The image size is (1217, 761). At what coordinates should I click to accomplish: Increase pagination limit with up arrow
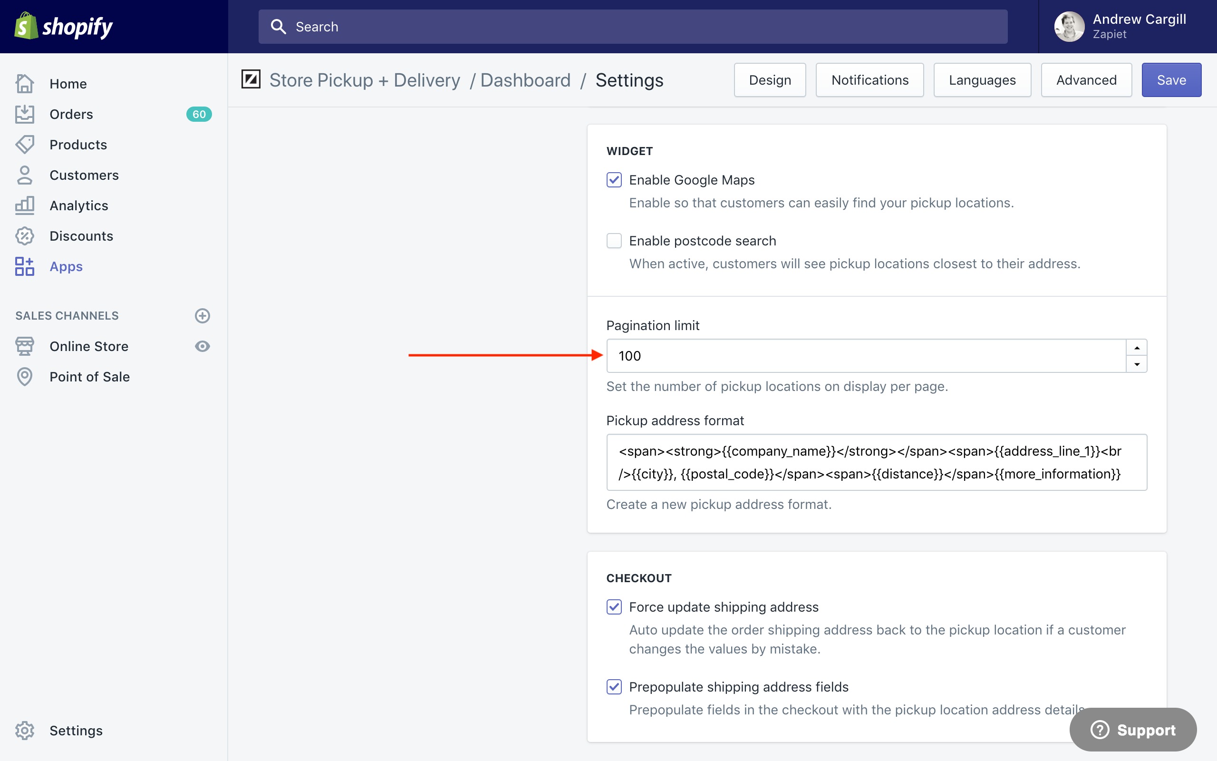[1137, 348]
